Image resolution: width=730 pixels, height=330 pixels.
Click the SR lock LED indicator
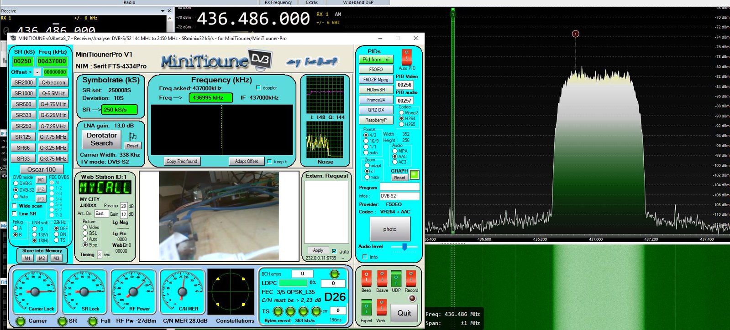(62, 321)
